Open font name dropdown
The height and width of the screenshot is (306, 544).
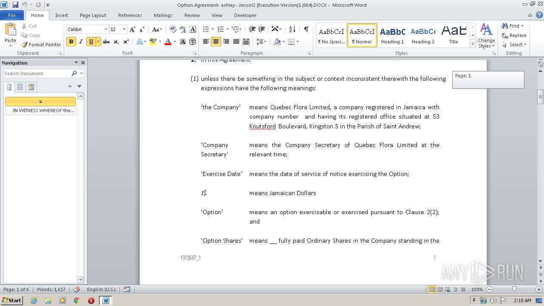pos(106,29)
